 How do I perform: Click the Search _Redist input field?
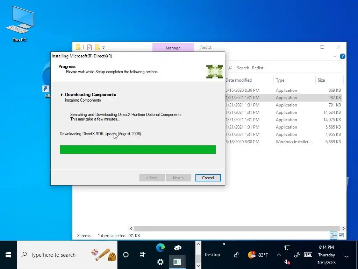point(285,68)
